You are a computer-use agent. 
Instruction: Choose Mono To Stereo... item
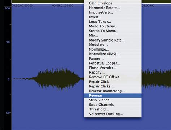(x=113, y=26)
